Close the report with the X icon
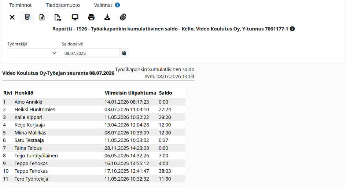The height and width of the screenshot is (188, 346). pos(12,17)
